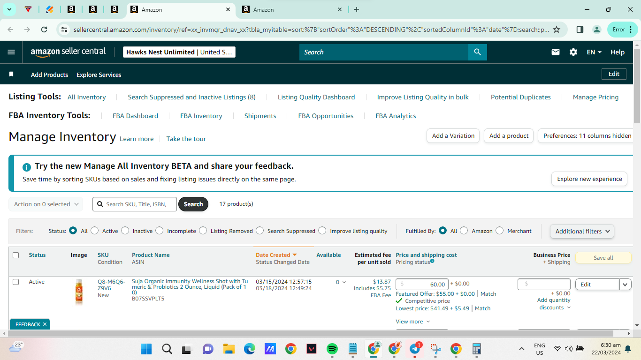Open Telegram from the taskbar
Viewport: 641px width, 360px height.
coord(415,349)
